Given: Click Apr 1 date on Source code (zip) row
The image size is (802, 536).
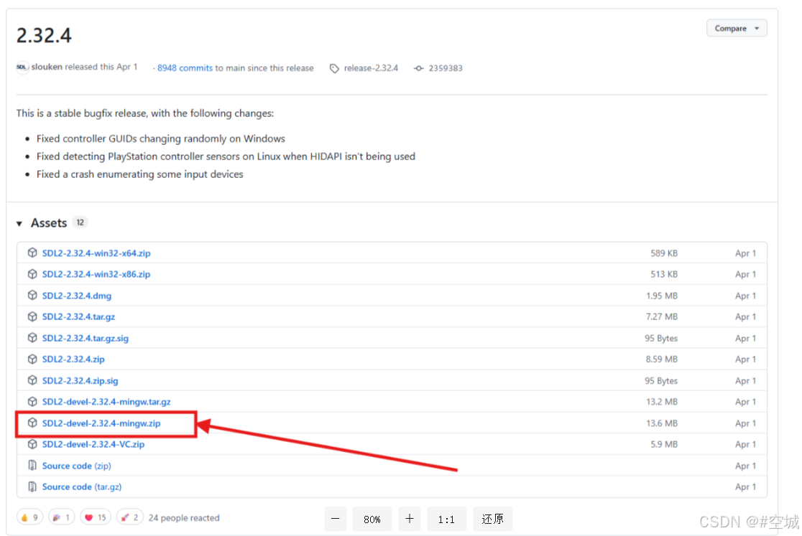Looking at the screenshot, I should [745, 466].
